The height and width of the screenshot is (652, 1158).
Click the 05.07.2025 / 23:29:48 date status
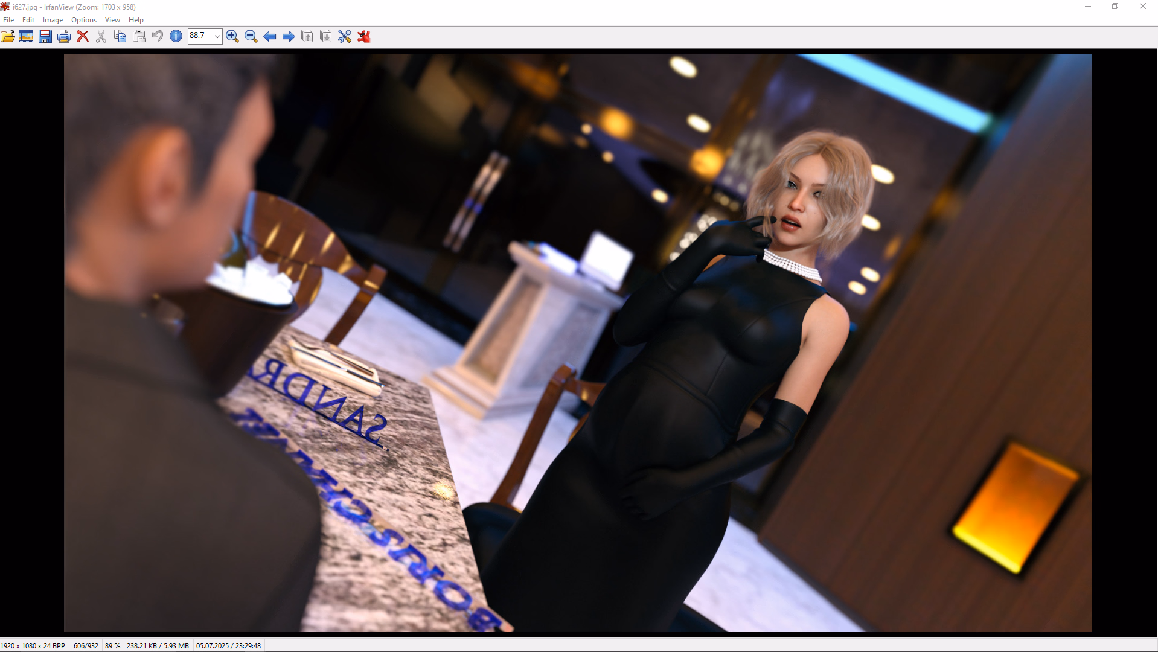pos(228,646)
